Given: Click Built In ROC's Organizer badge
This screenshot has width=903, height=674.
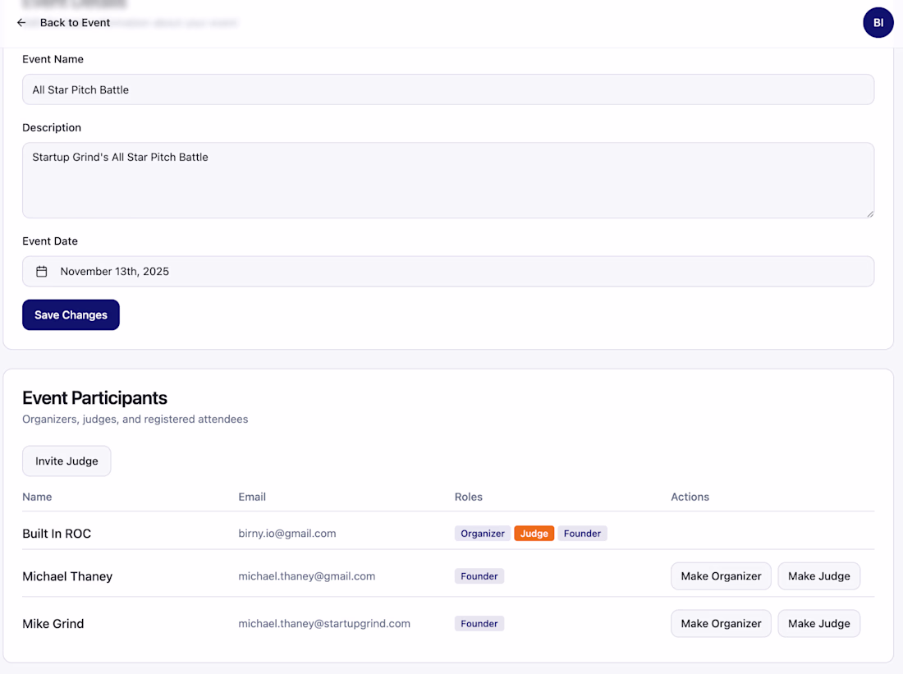Looking at the screenshot, I should click(483, 534).
